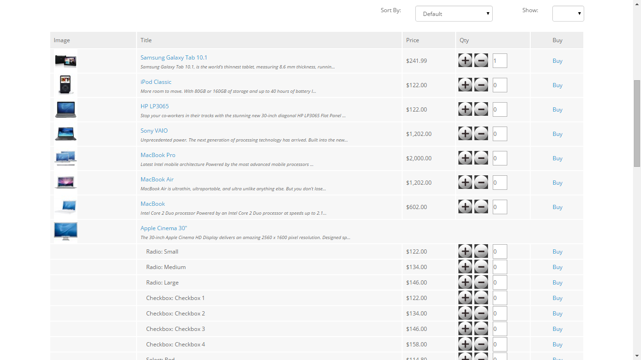The image size is (641, 360).
Task: Decrease quantity for Samsung Galaxy Tab 10.1
Action: coord(481,60)
